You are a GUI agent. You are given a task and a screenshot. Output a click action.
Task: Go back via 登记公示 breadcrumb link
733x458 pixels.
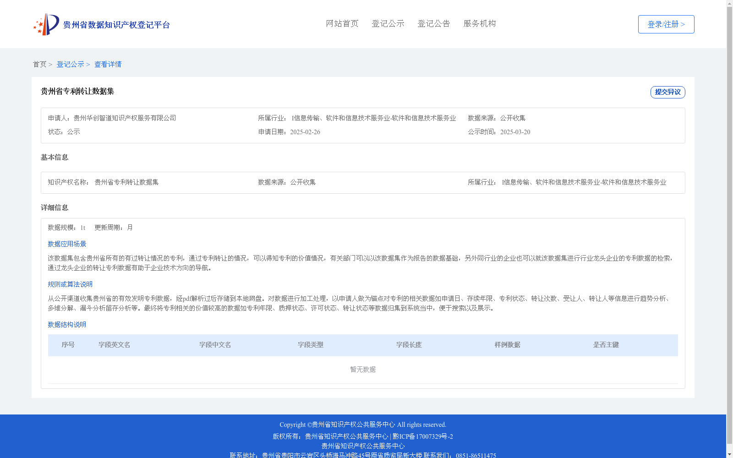(x=70, y=65)
